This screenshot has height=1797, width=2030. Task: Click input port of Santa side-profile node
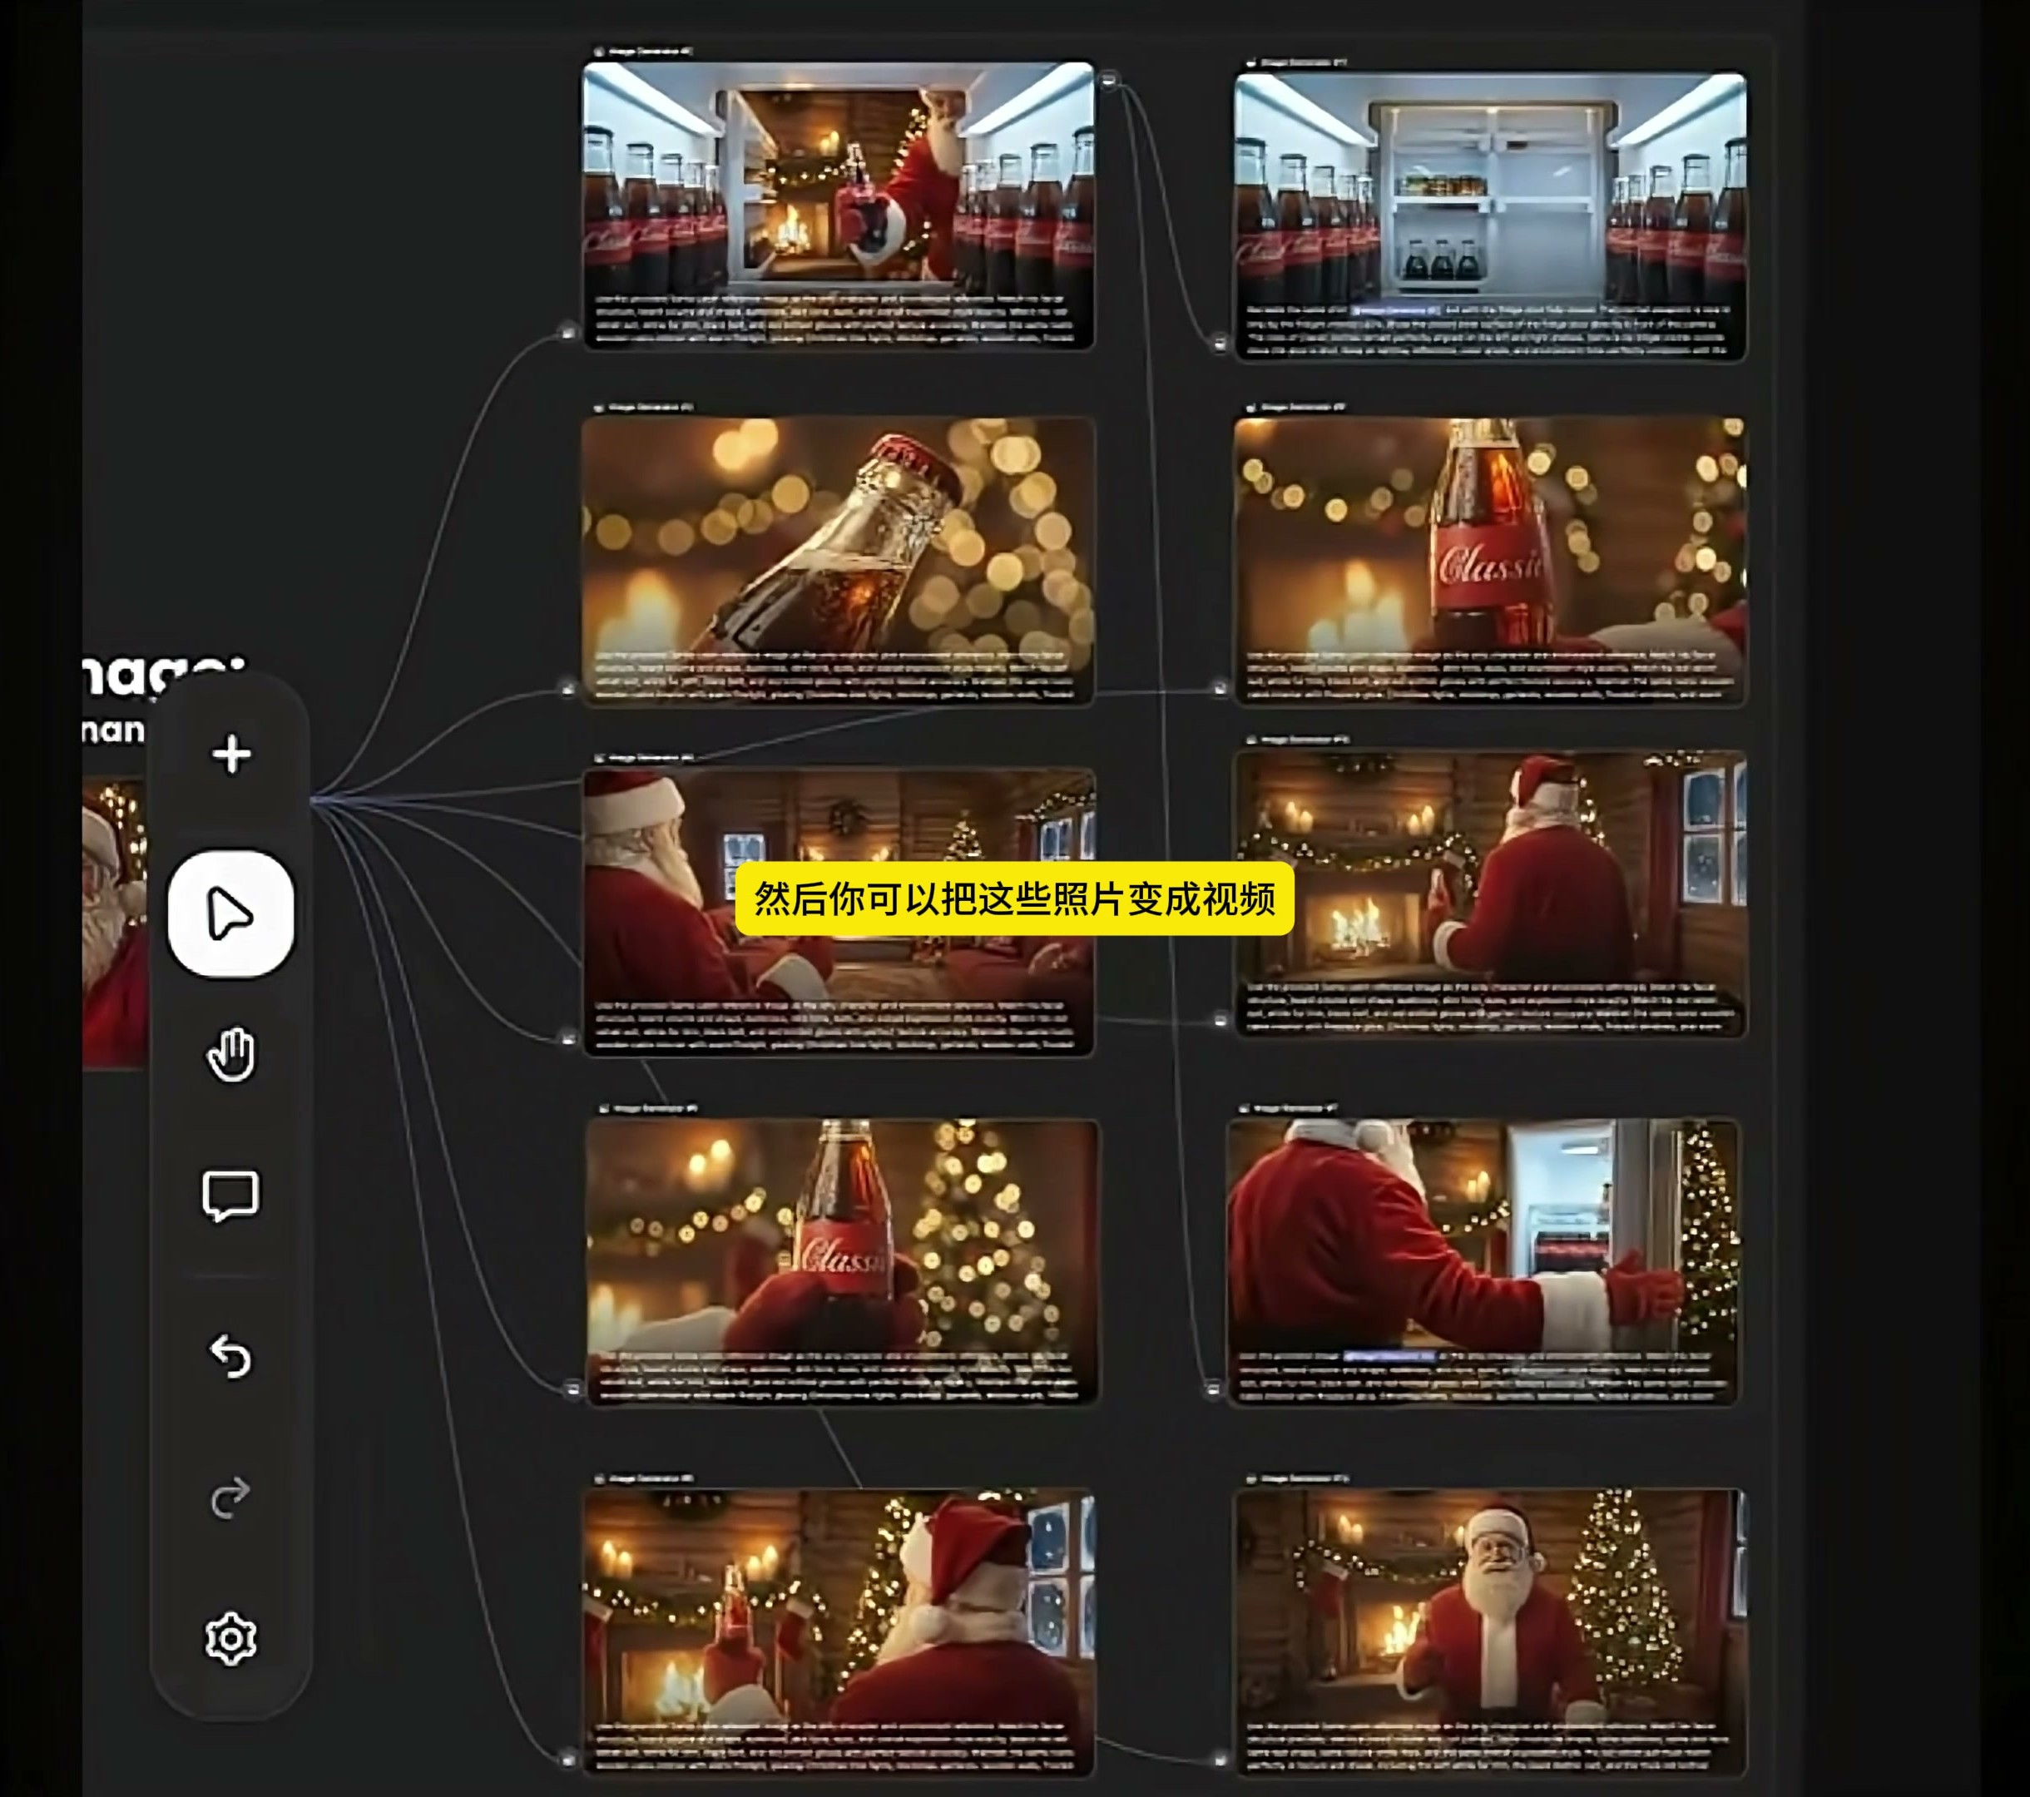[568, 1038]
